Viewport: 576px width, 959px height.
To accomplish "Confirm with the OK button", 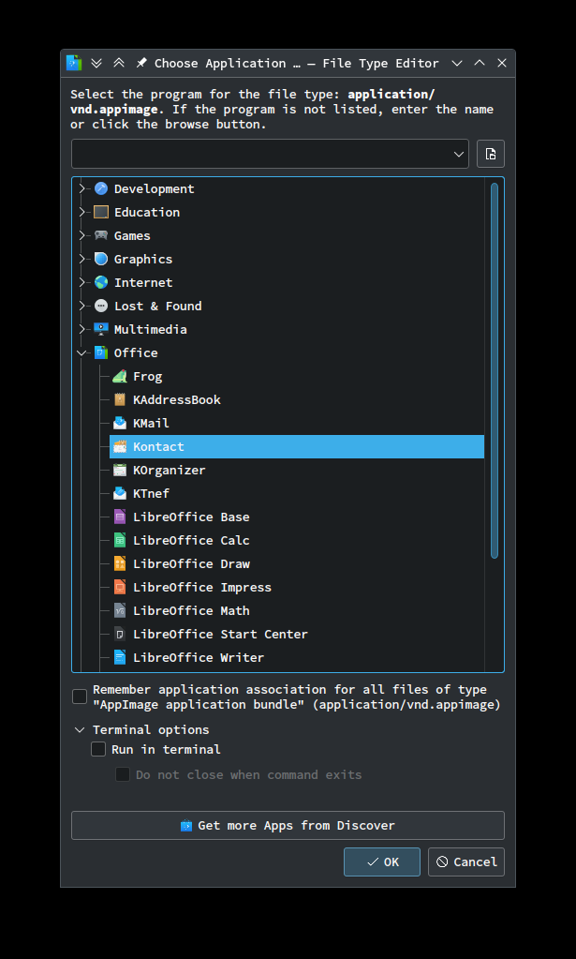I will [x=382, y=862].
